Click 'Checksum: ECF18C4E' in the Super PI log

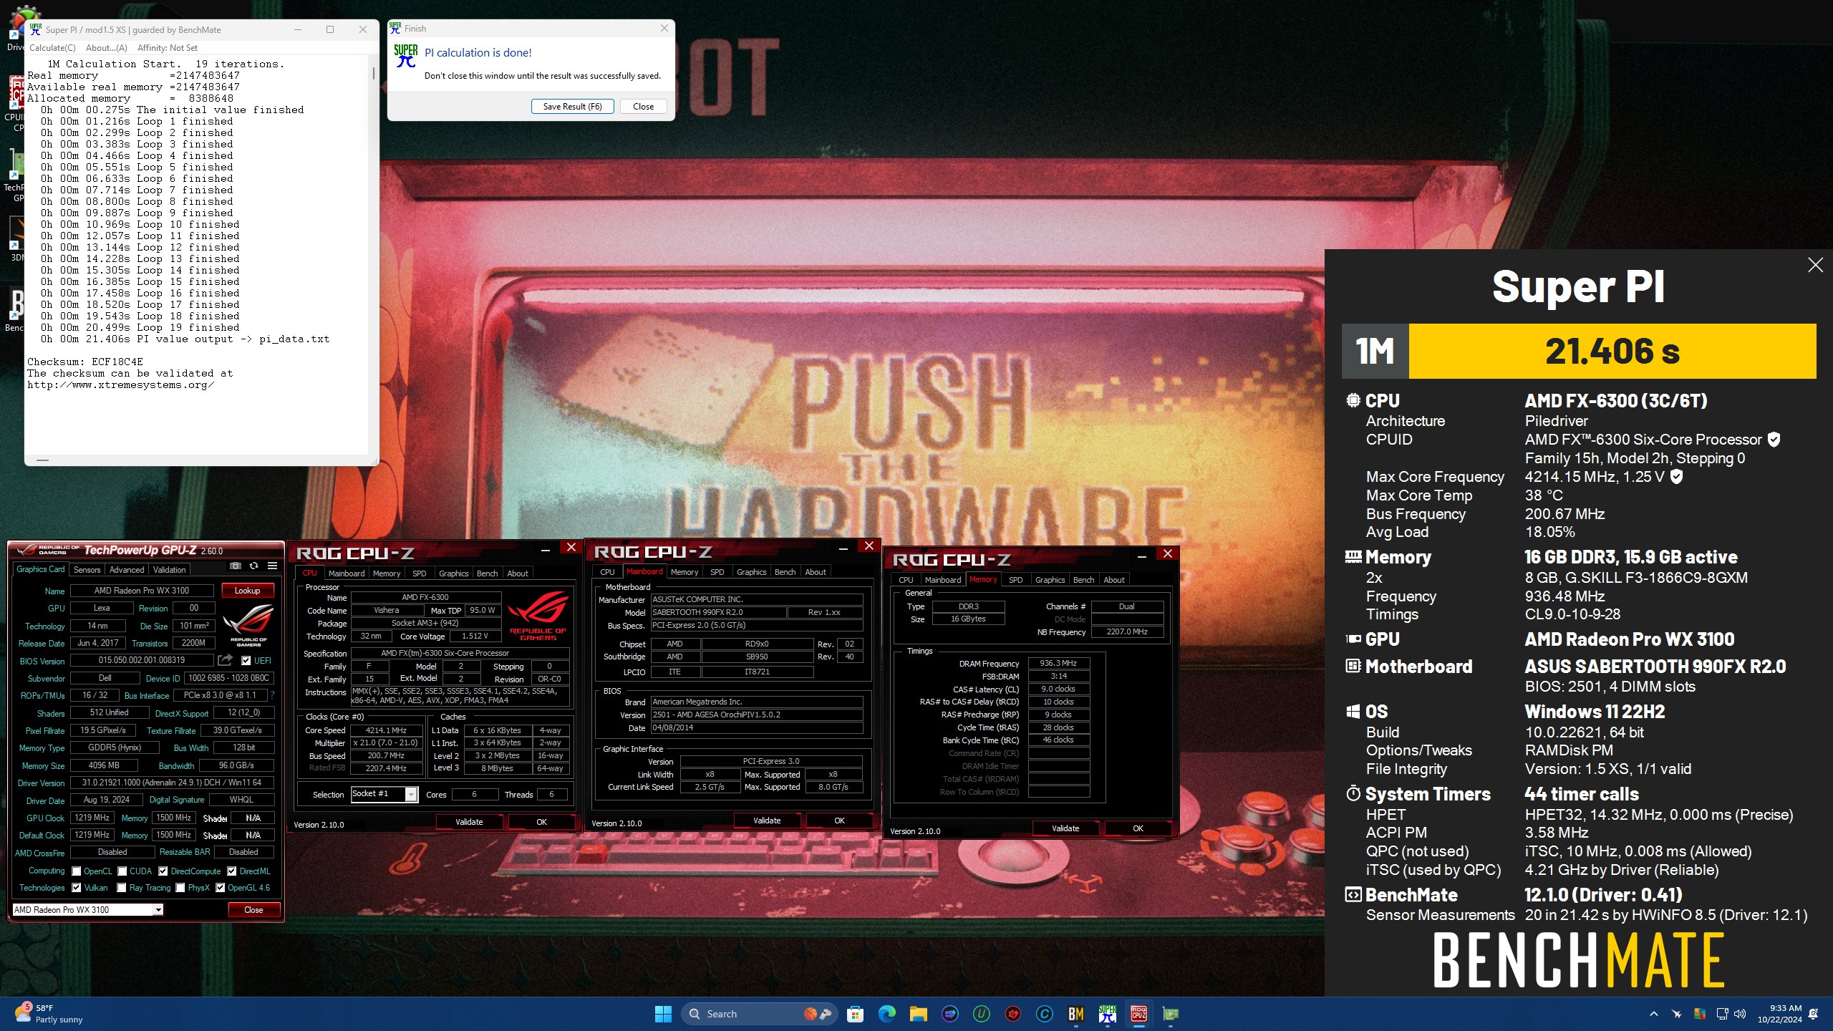pos(85,362)
